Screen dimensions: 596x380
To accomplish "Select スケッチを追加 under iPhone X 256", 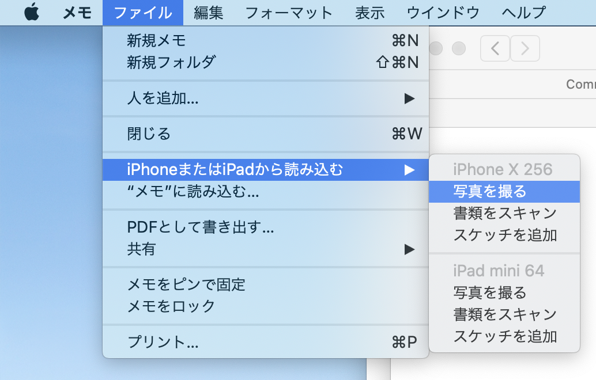I will tap(504, 235).
